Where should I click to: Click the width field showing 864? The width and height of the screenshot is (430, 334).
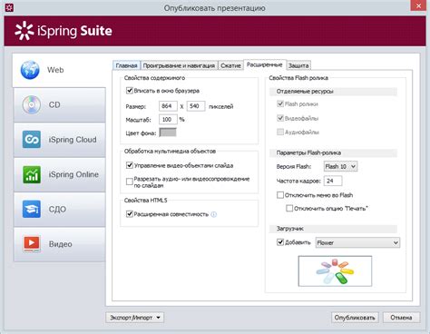[x=168, y=106]
